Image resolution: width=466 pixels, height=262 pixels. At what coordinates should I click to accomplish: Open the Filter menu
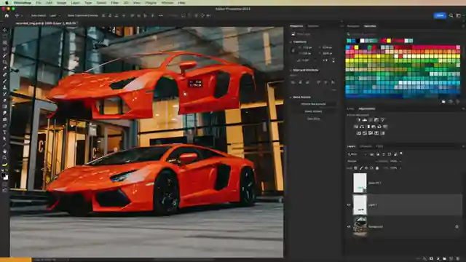coord(114,3)
